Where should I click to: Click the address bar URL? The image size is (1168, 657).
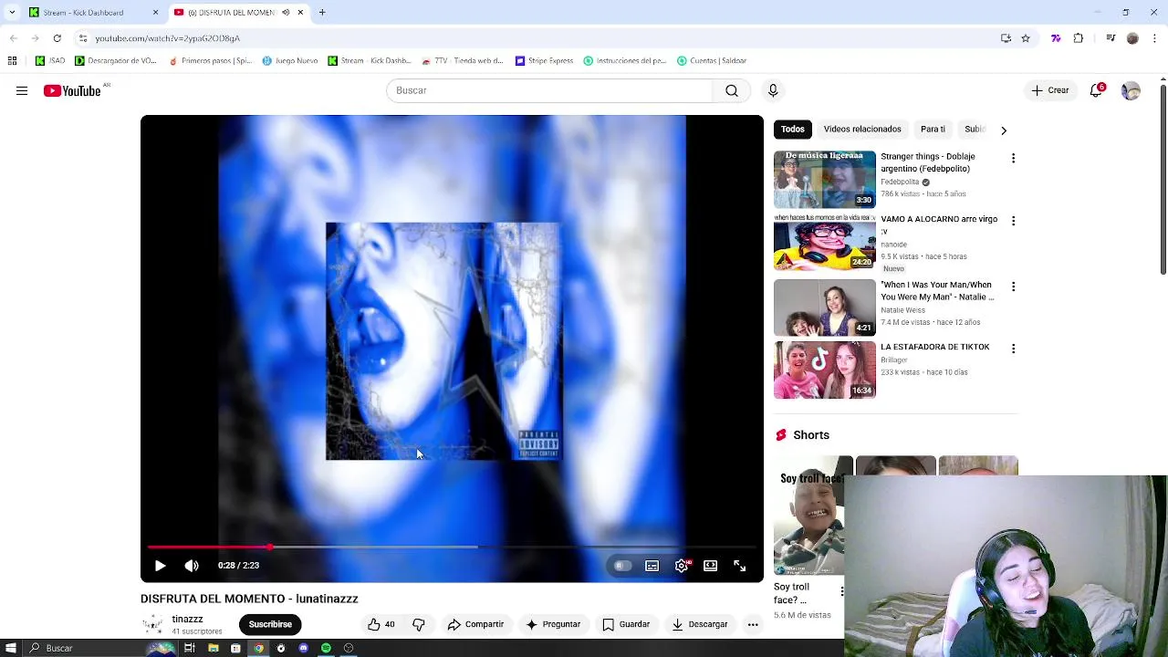(167, 38)
